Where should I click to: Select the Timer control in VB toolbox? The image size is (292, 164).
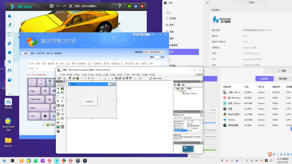coord(58,114)
